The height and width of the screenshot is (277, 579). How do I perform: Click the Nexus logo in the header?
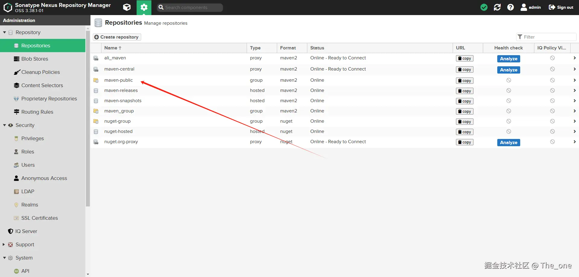click(8, 7)
